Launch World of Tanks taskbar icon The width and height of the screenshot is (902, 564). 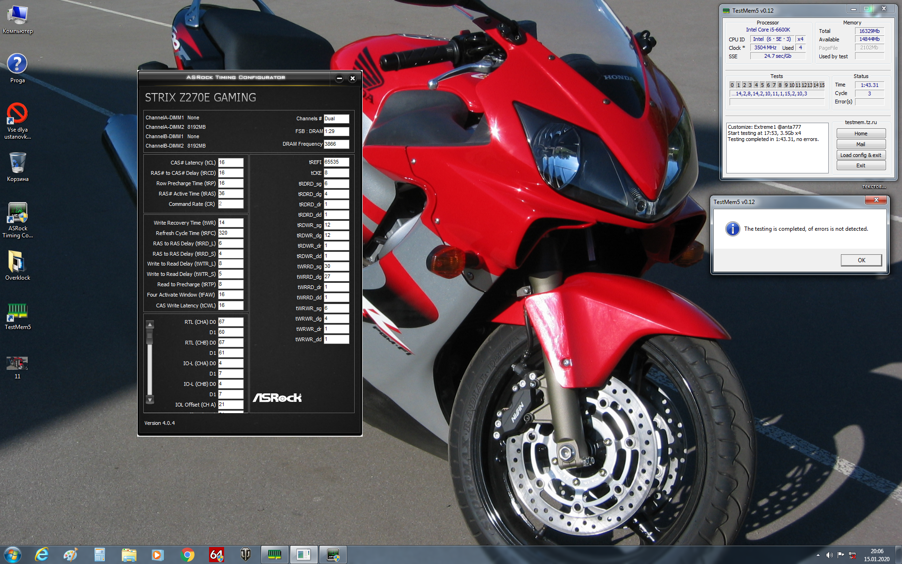point(245,555)
